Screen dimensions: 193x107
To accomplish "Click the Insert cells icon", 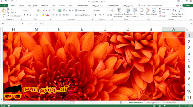I will pyautogui.click(x=142, y=11).
